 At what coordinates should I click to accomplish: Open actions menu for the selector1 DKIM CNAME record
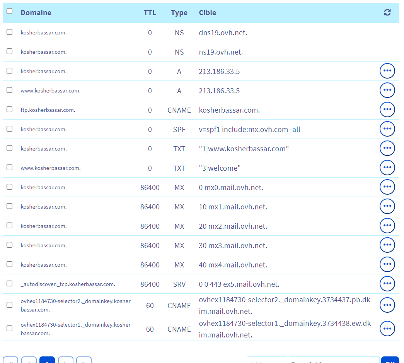(387, 329)
